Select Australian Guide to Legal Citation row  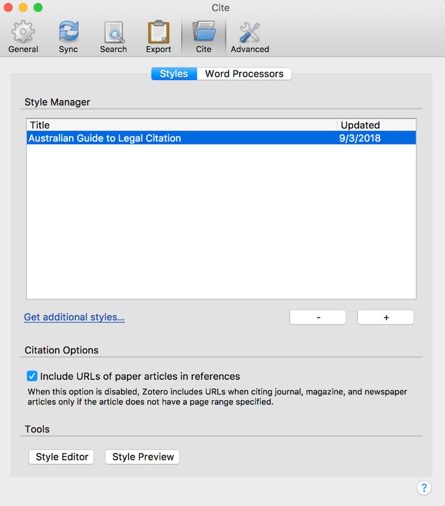pyautogui.click(x=221, y=138)
